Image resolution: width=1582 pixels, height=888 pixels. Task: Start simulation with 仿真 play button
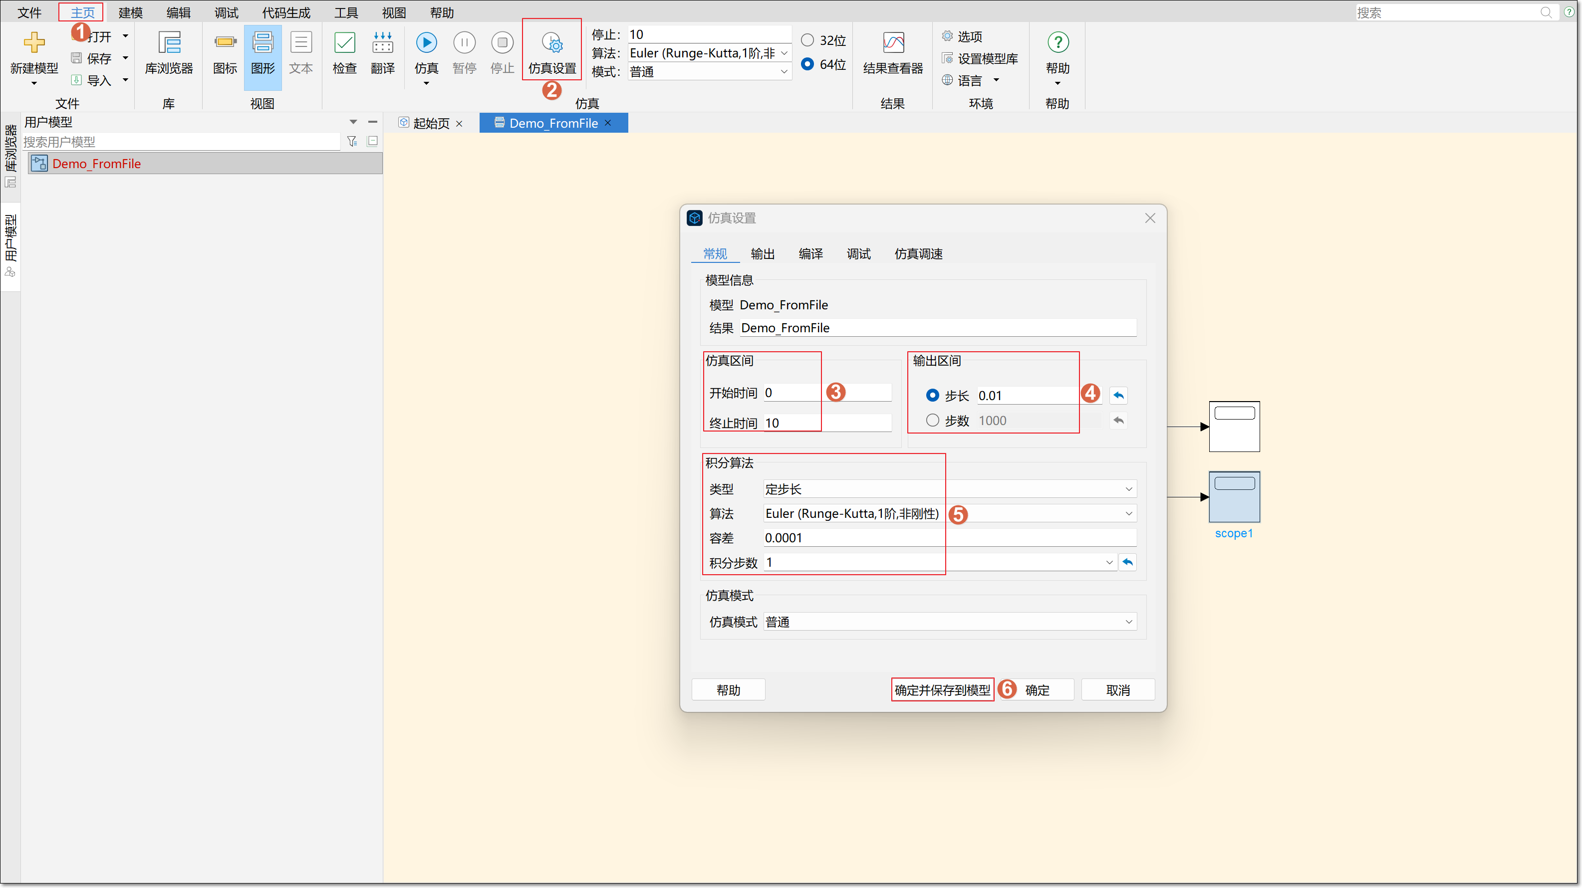pyautogui.click(x=426, y=43)
